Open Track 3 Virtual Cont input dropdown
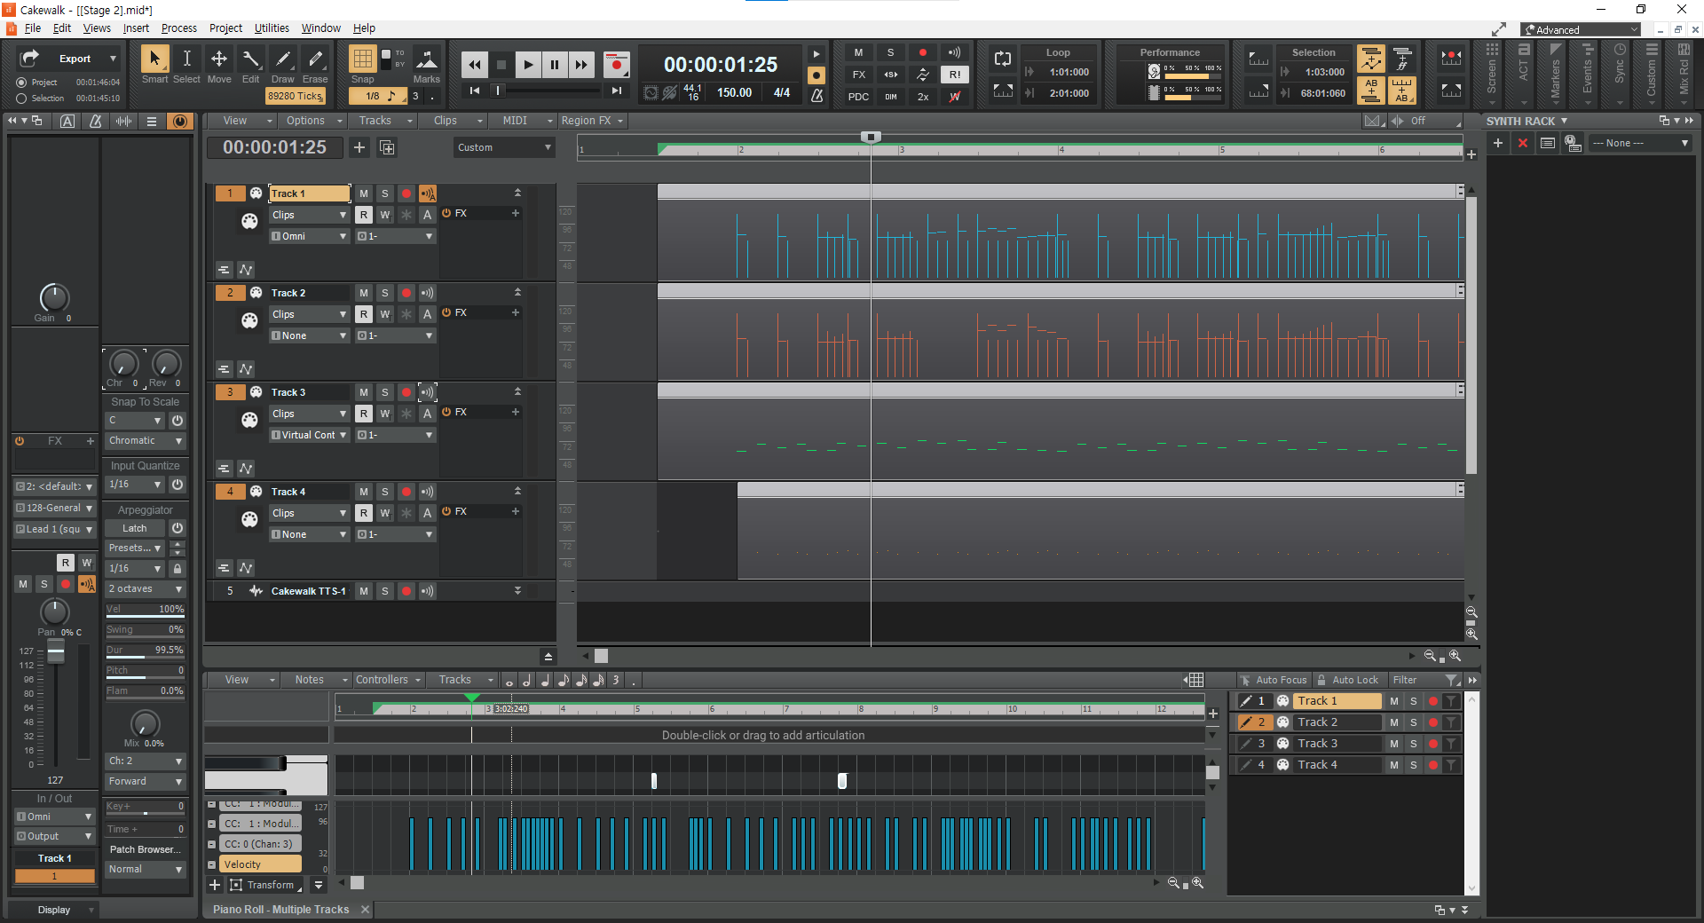The image size is (1704, 923). pyautogui.click(x=309, y=435)
